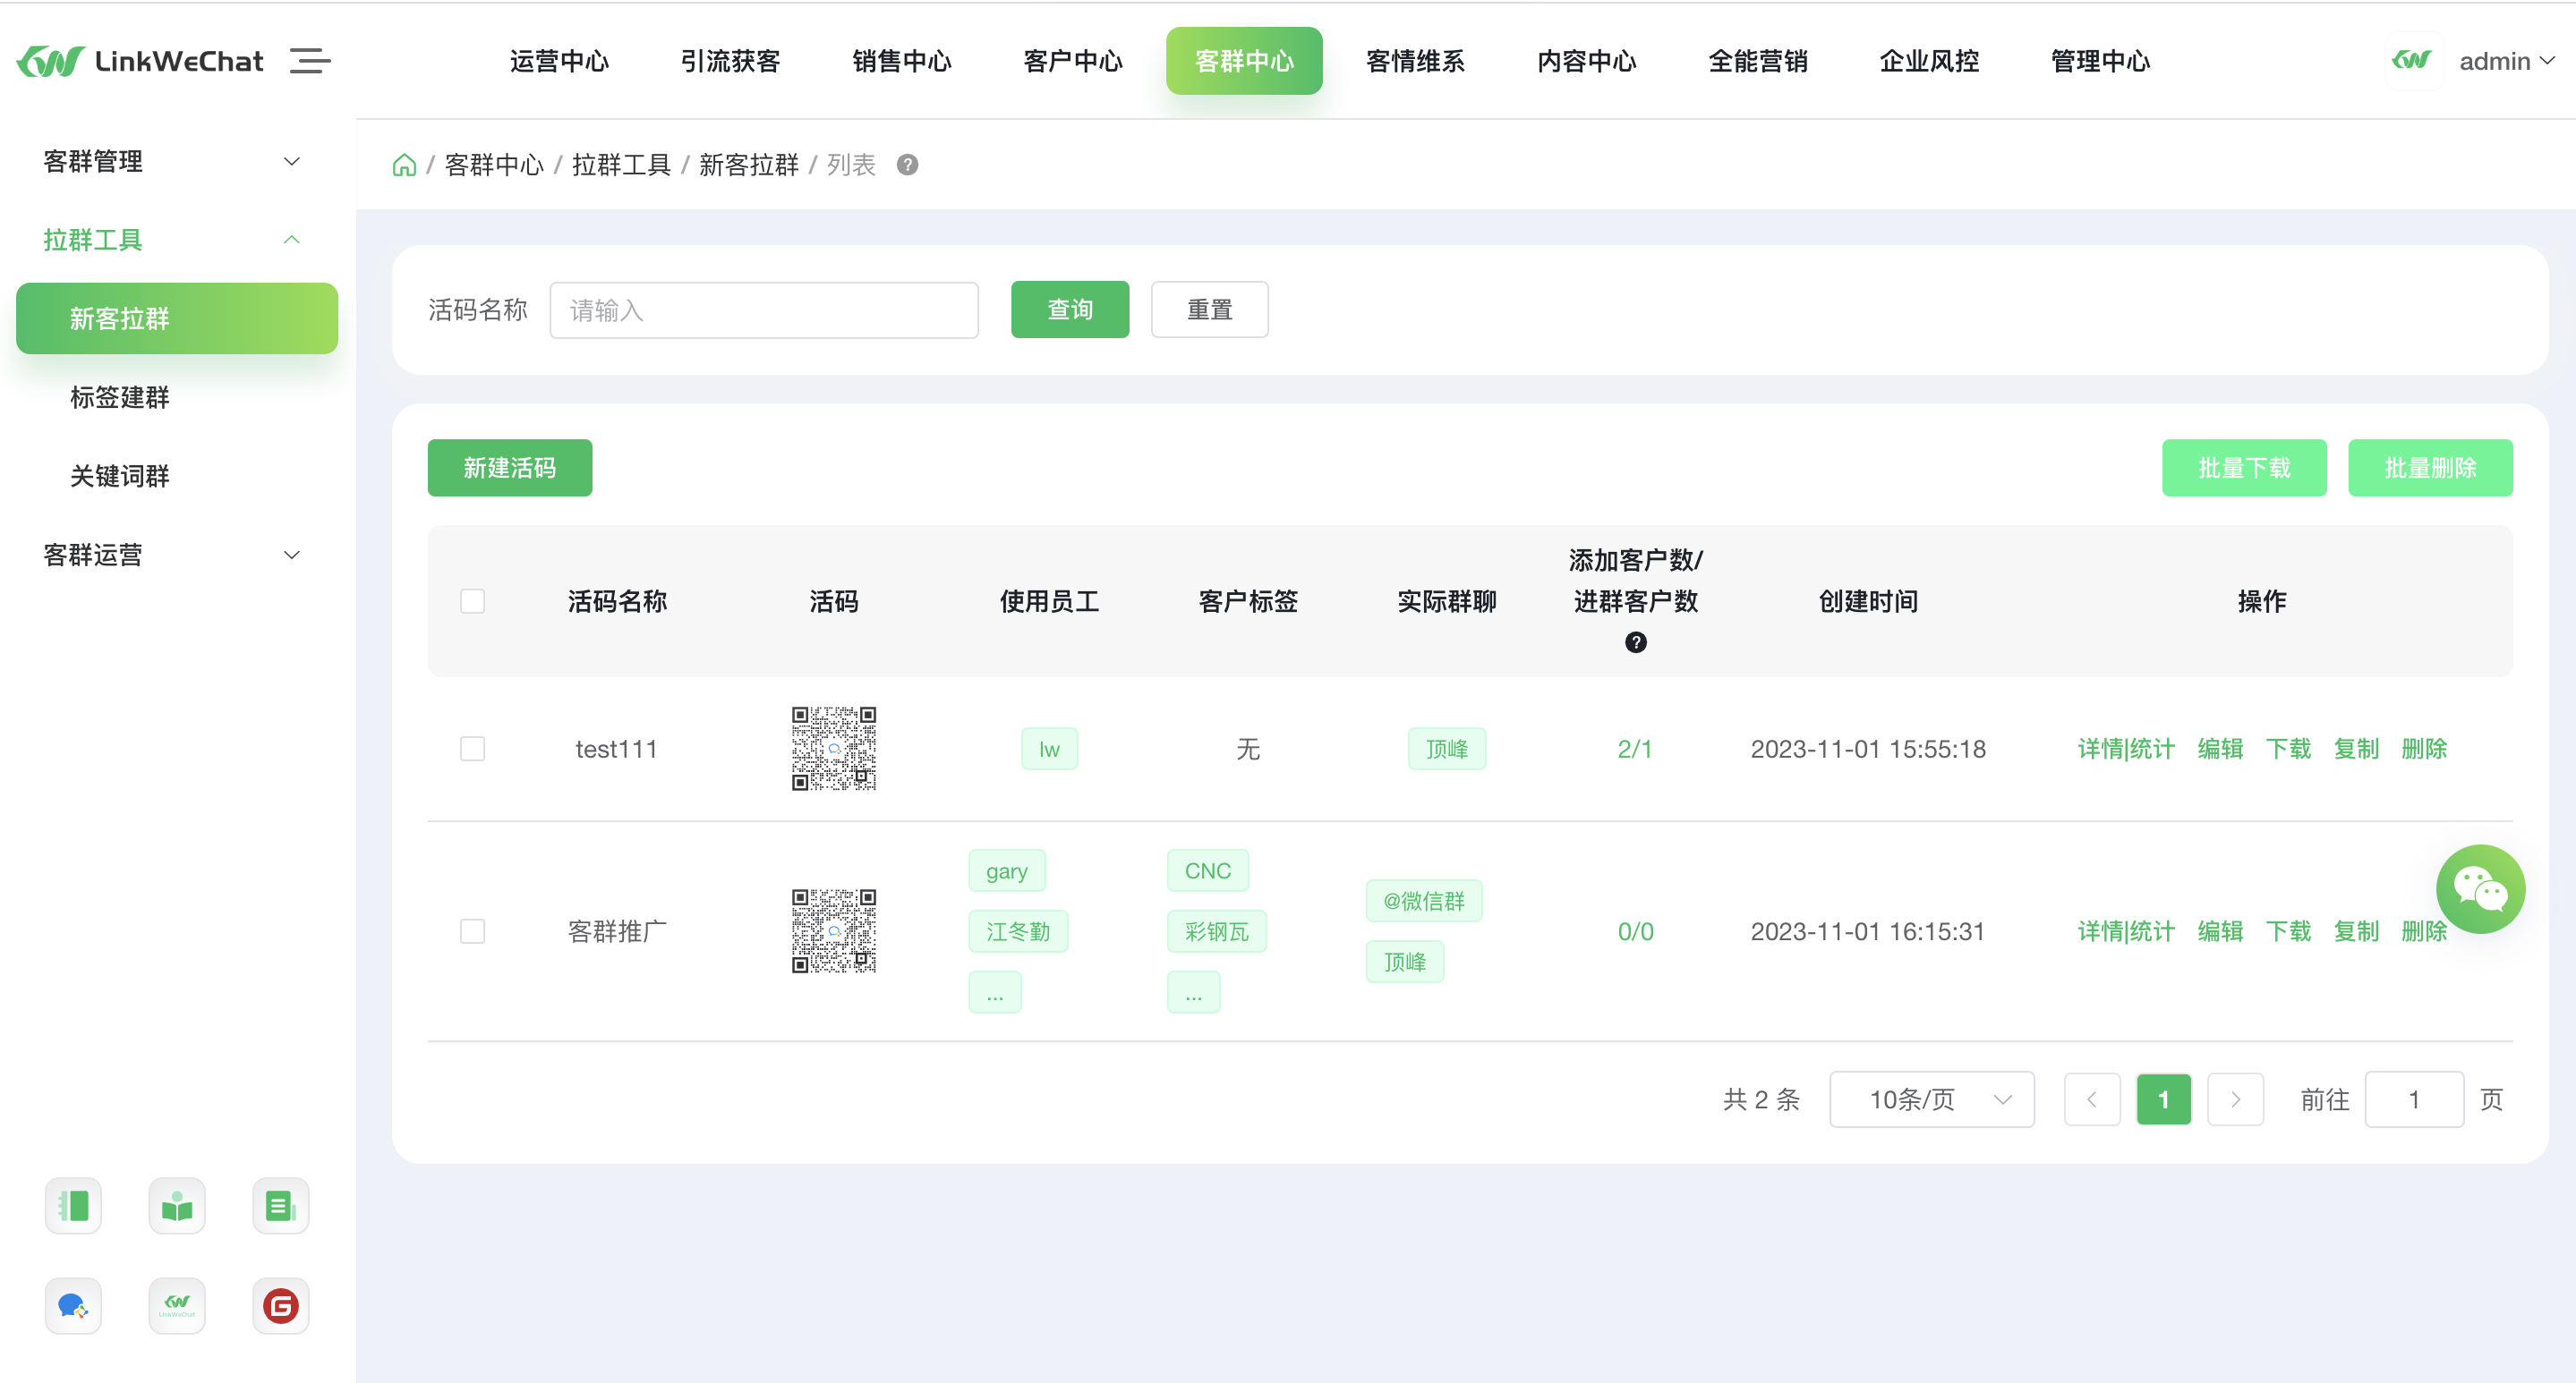Click the blue chat bubble icon in sidebar footer
This screenshot has width=2576, height=1383.
(x=73, y=1305)
